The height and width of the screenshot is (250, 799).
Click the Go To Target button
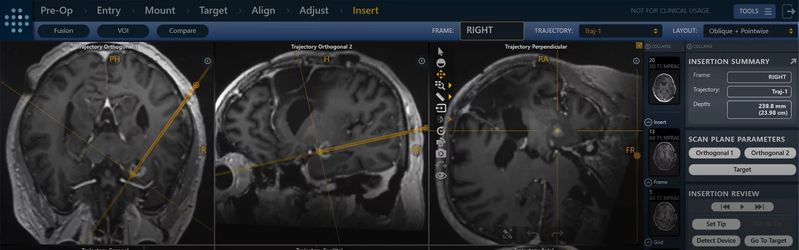point(768,241)
